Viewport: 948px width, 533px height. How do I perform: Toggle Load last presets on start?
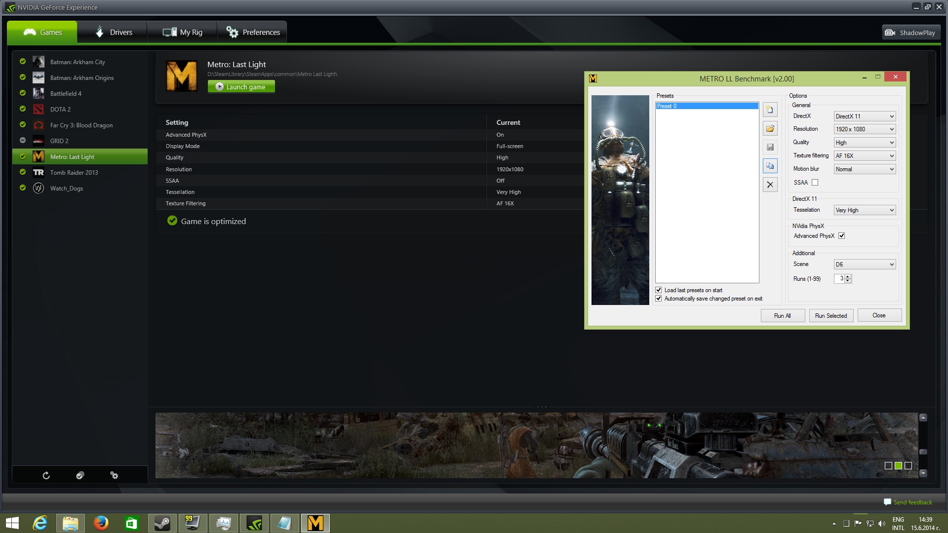pyautogui.click(x=658, y=290)
